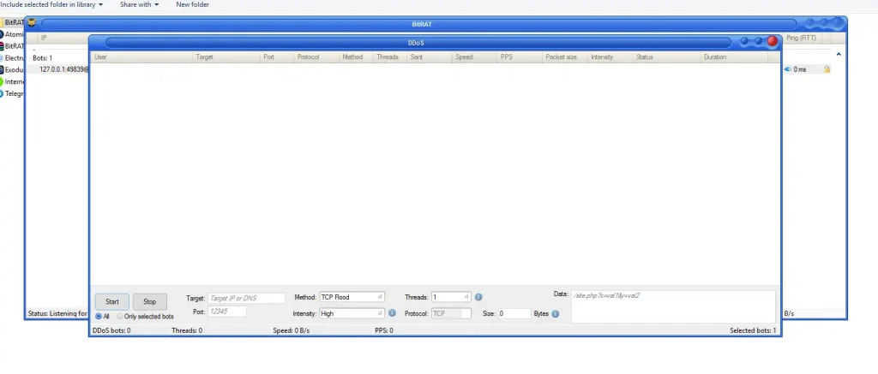This screenshot has height=374, width=878.
Task: Click the Target IP or DNS field
Action: (245, 298)
